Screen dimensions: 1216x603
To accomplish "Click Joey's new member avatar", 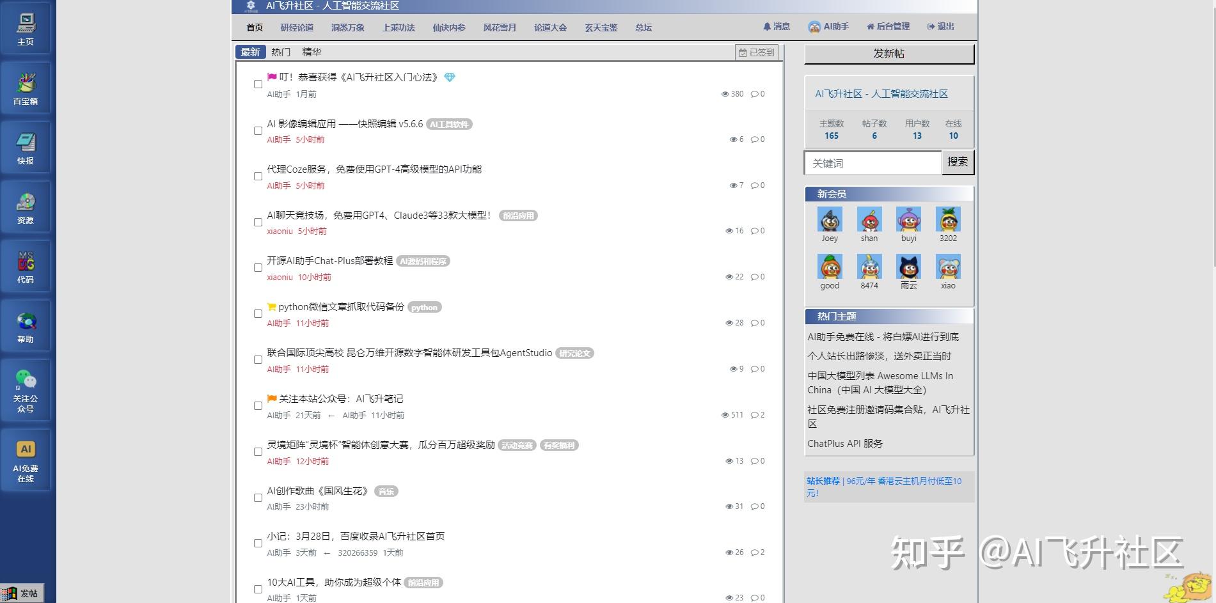I will click(830, 221).
